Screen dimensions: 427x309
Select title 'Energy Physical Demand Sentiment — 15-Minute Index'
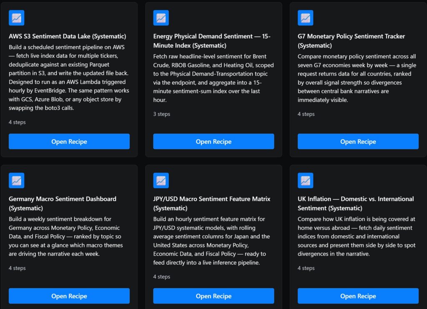(212, 41)
